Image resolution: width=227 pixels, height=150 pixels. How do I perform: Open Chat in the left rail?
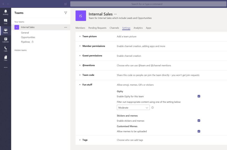coord(5,22)
